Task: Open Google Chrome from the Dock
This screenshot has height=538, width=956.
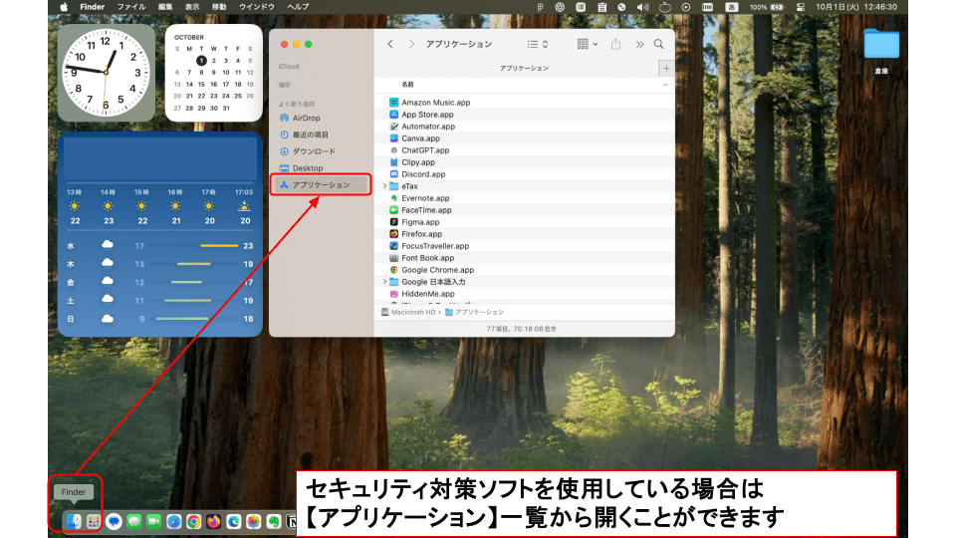Action: click(193, 521)
